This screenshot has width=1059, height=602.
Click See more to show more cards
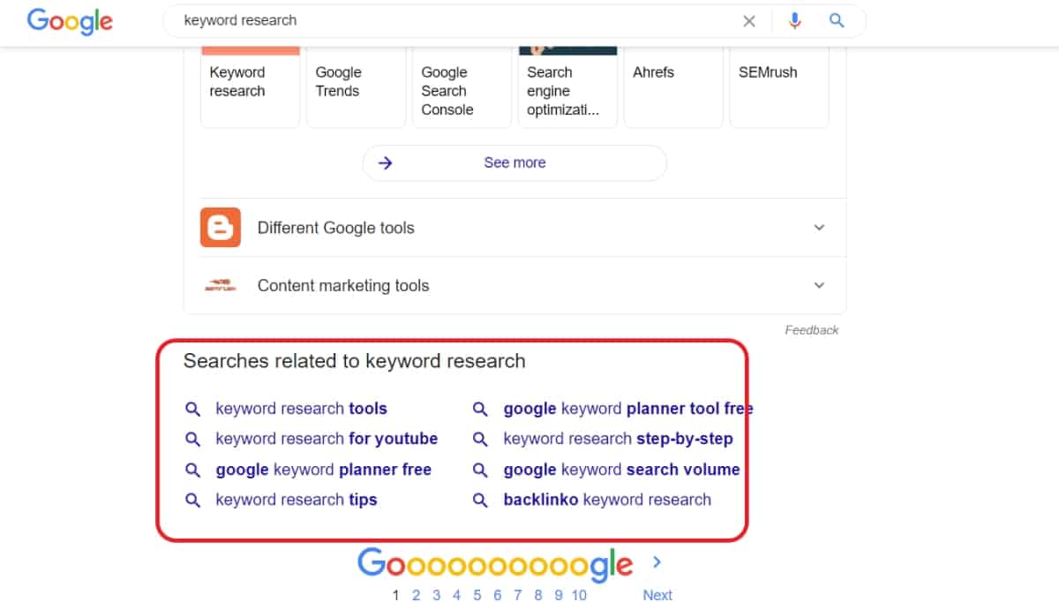point(514,162)
